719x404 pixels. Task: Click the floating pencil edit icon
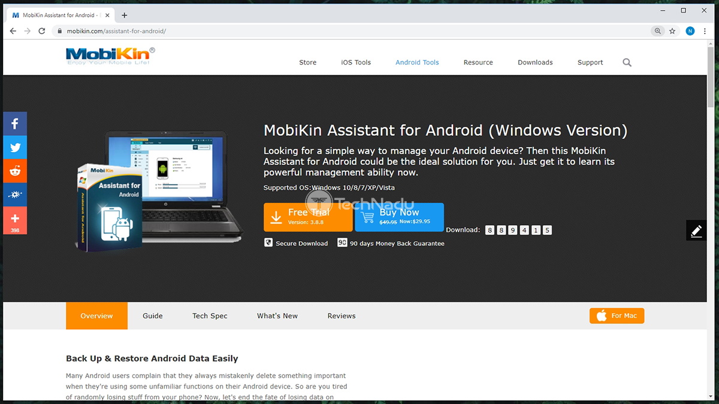pos(696,230)
